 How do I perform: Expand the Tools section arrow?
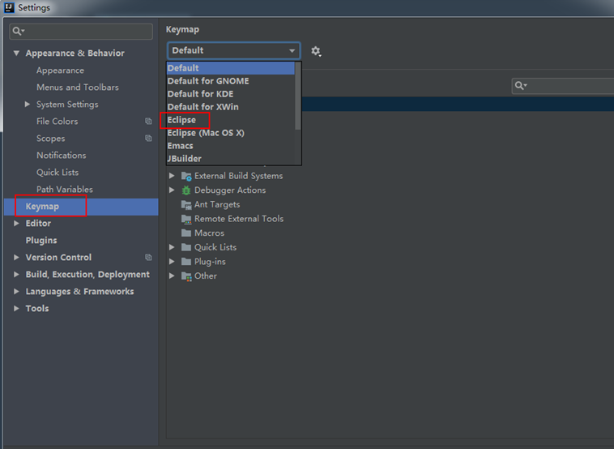(x=16, y=308)
